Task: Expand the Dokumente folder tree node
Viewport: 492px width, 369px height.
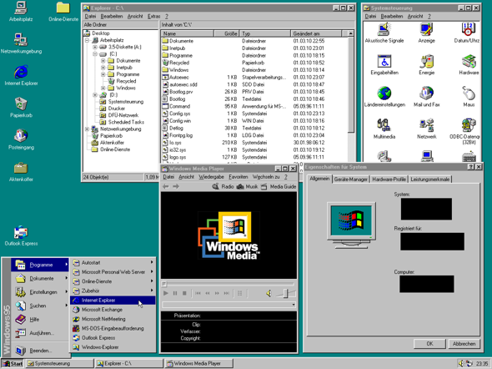Action: 103,61
